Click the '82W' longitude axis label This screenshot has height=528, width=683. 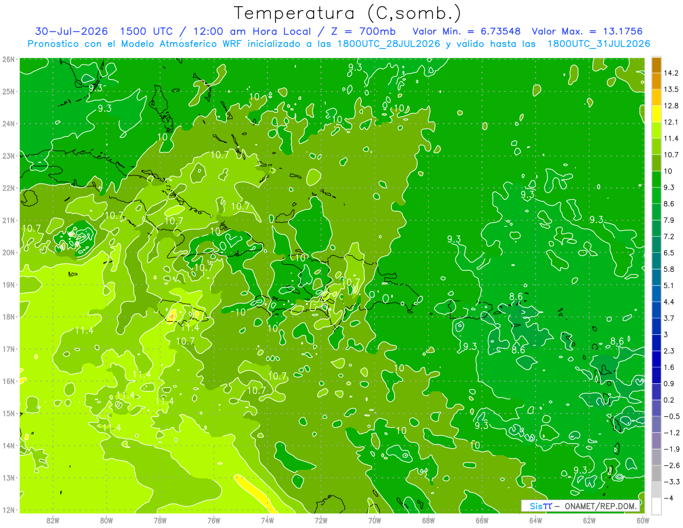(53, 520)
